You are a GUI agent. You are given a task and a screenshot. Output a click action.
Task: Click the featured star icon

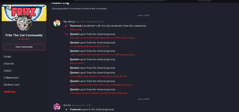click(x=66, y=109)
